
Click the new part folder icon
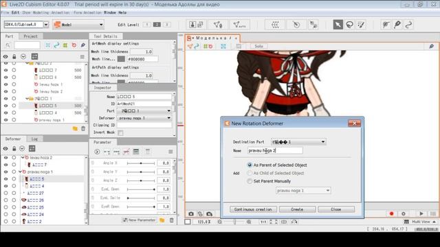click(x=75, y=128)
